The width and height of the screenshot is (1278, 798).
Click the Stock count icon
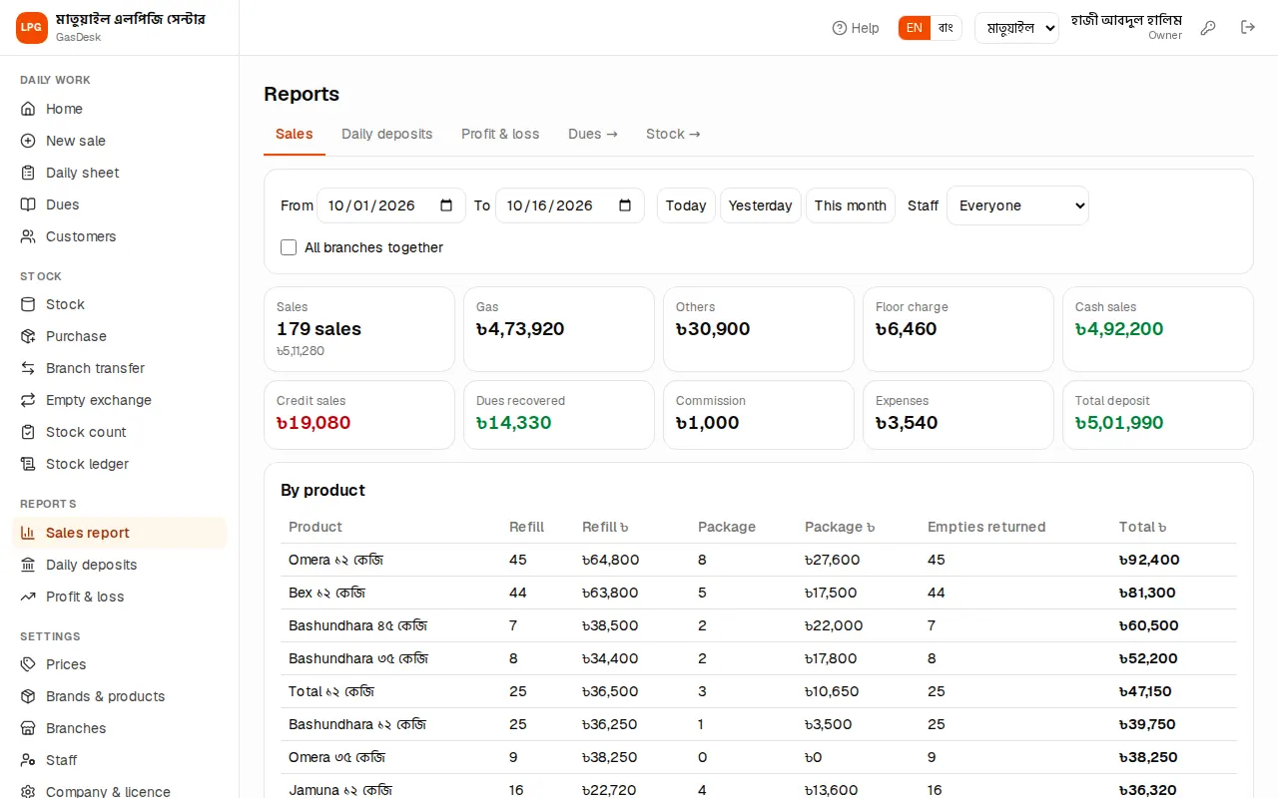28,432
